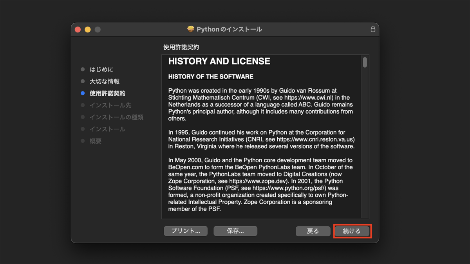470x264 pixels.
Task: Click the HISTORY AND LICENSE heading
Action: [219, 61]
